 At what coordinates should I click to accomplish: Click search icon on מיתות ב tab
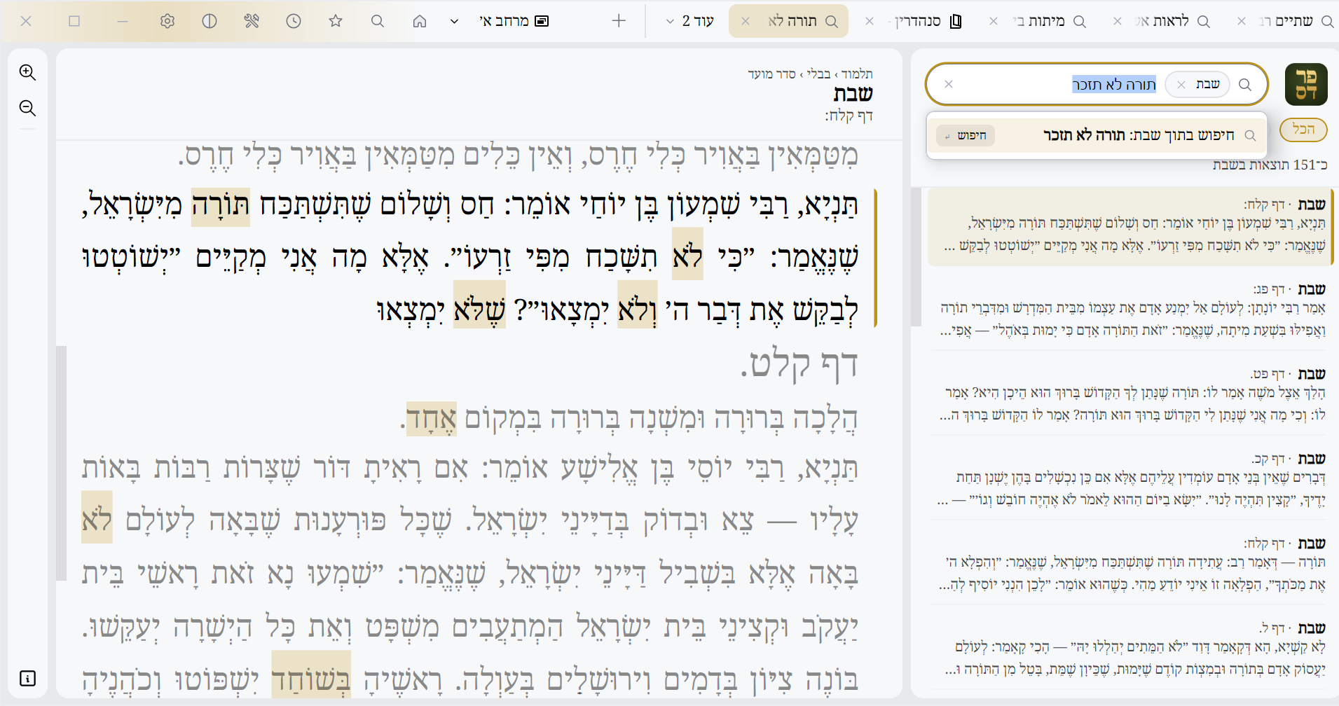tap(1080, 22)
